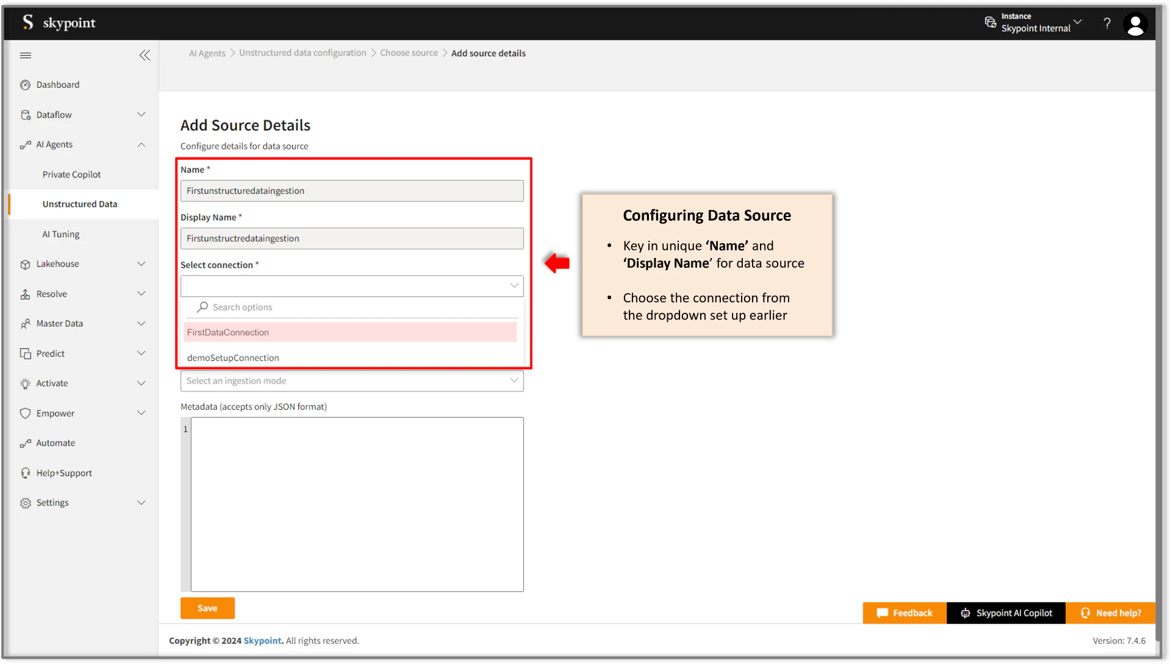
Task: Open the Skypoint AI Copilot button
Action: click(x=1006, y=613)
